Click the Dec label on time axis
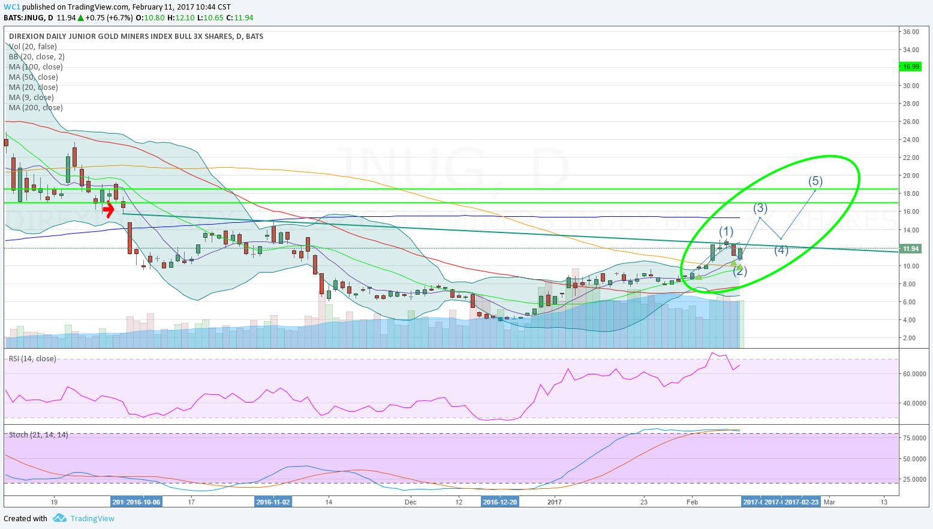The height and width of the screenshot is (529, 933). click(410, 502)
